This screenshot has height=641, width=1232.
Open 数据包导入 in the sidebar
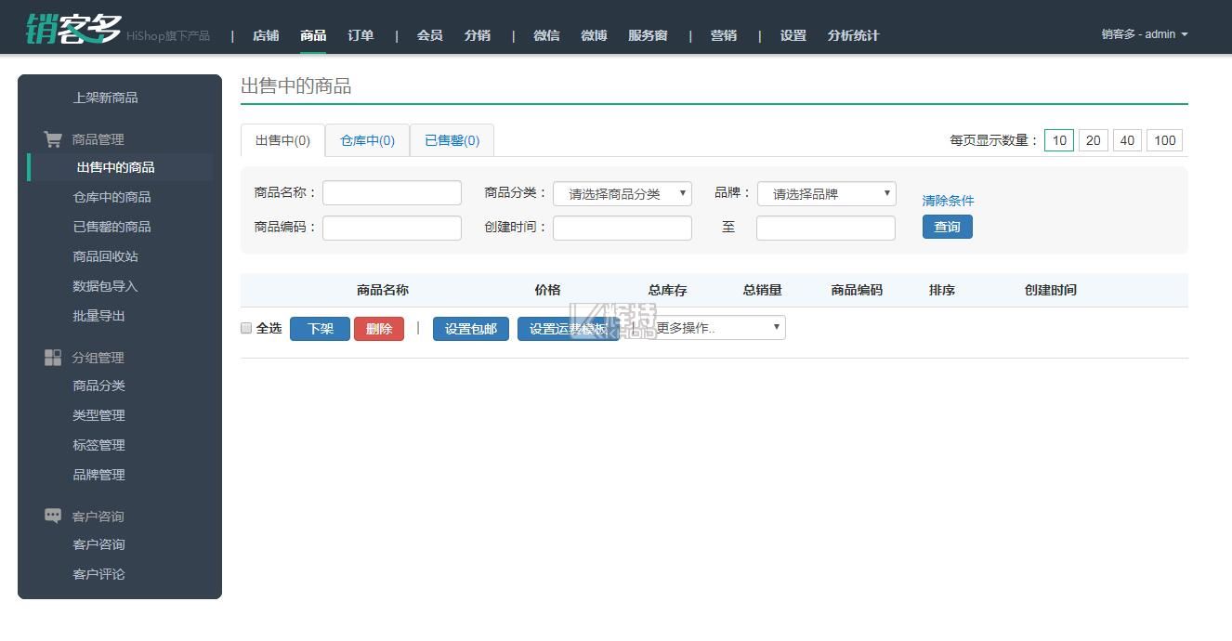pos(105,286)
